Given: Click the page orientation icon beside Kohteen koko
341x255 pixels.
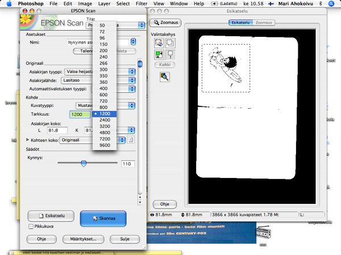Looking at the screenshot, I should (x=131, y=140).
